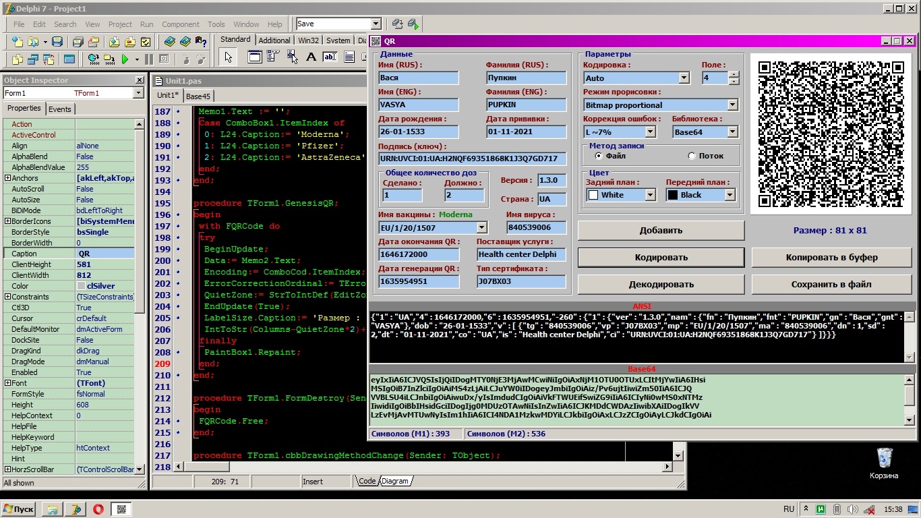Expand the Font property in Object Inspector
The height and width of the screenshot is (518, 921).
coord(7,383)
